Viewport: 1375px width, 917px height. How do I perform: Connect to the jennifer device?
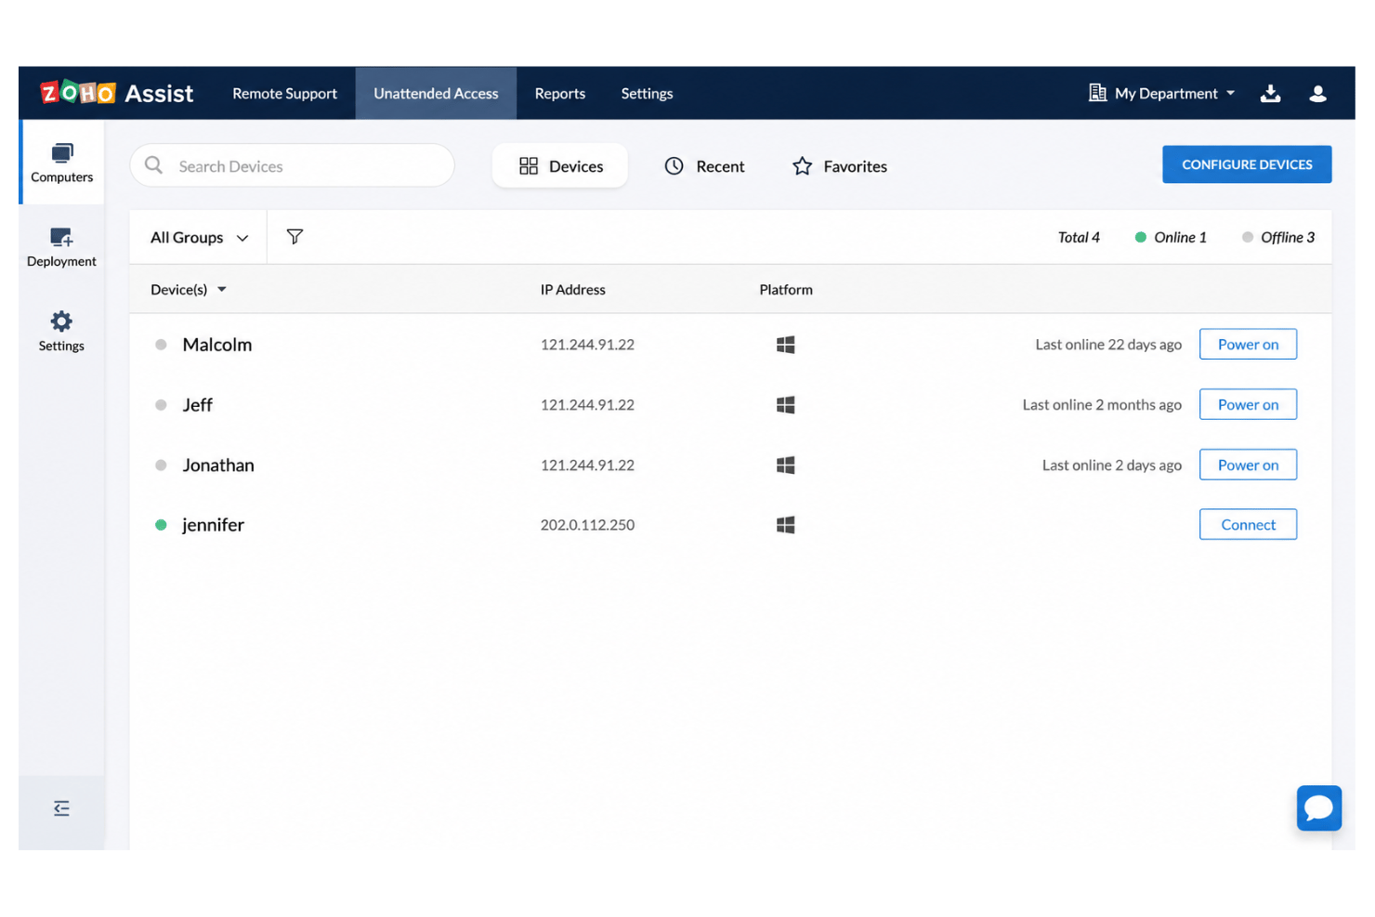1248,525
